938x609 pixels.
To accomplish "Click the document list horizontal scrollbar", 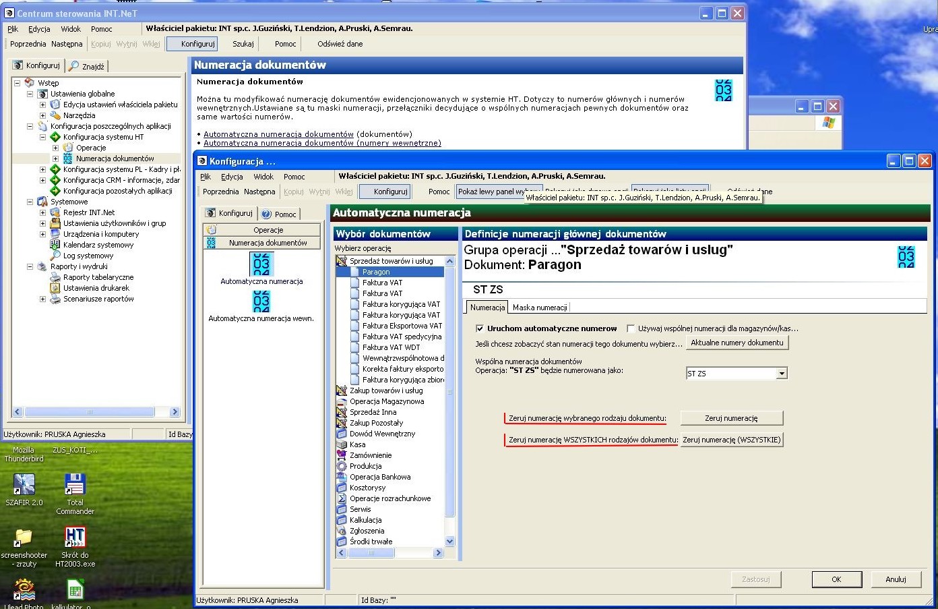I will click(x=390, y=553).
